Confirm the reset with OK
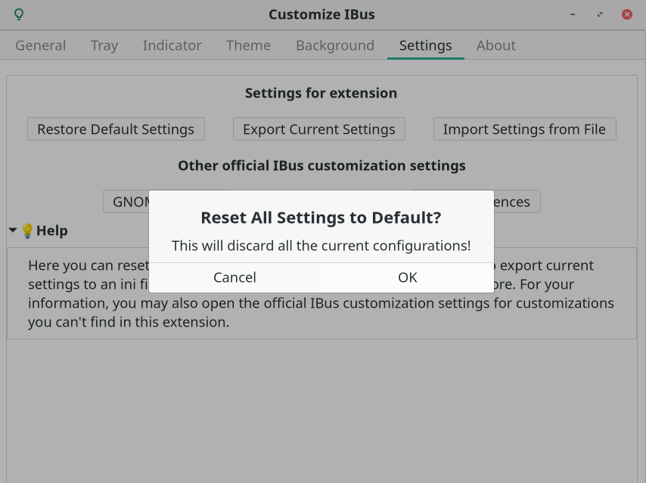The height and width of the screenshot is (483, 646). (408, 277)
